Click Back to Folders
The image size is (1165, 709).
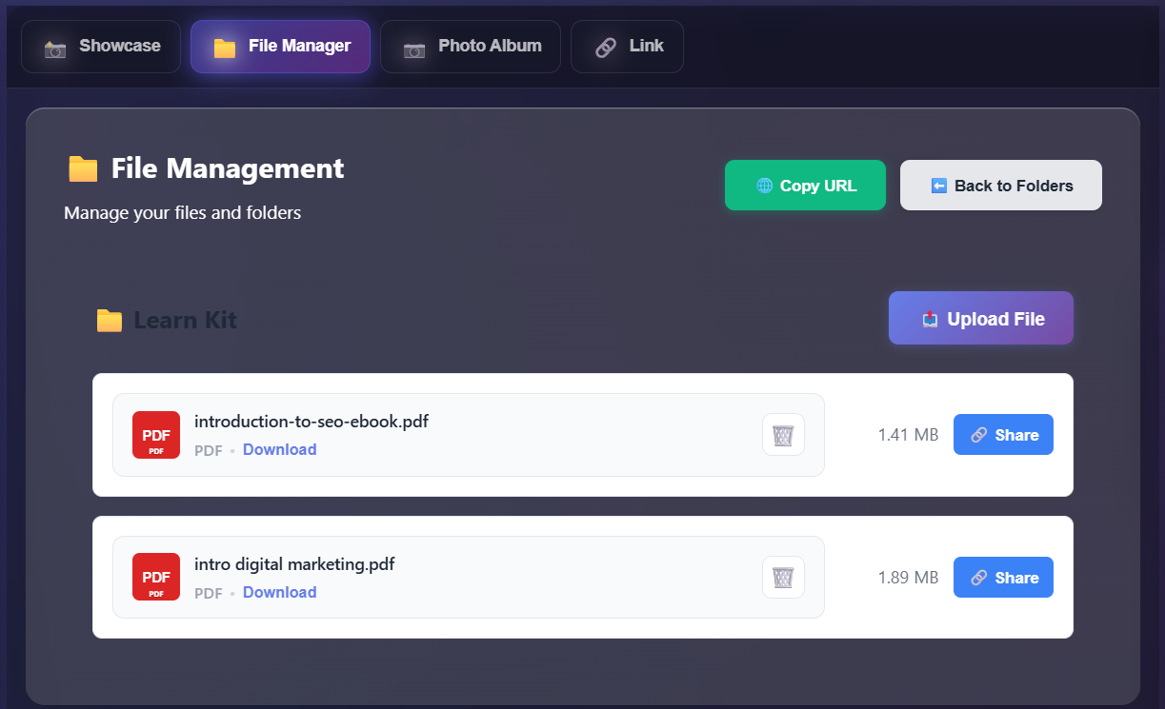1000,185
